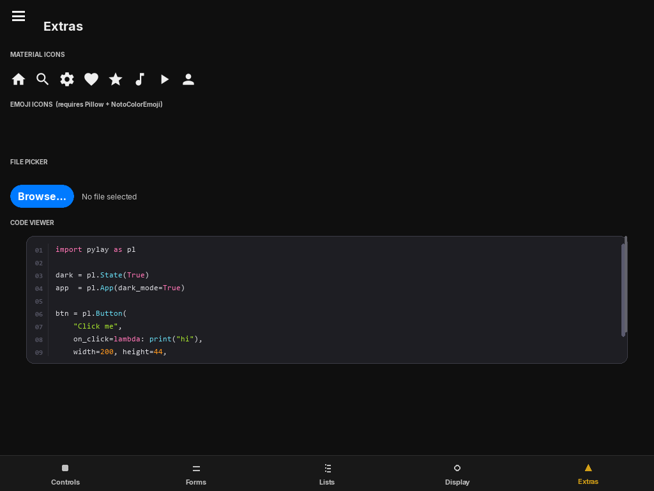Click the MATERIAL ICONS section heading
The image size is (654, 491).
[x=38, y=55]
